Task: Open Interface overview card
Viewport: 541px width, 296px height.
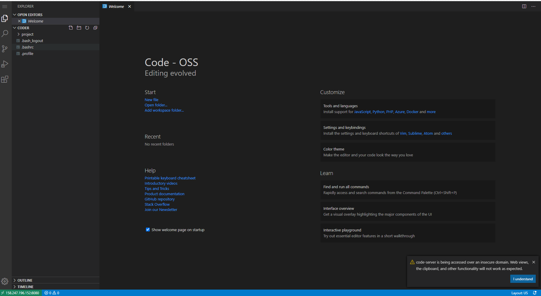Action: pyautogui.click(x=408, y=211)
